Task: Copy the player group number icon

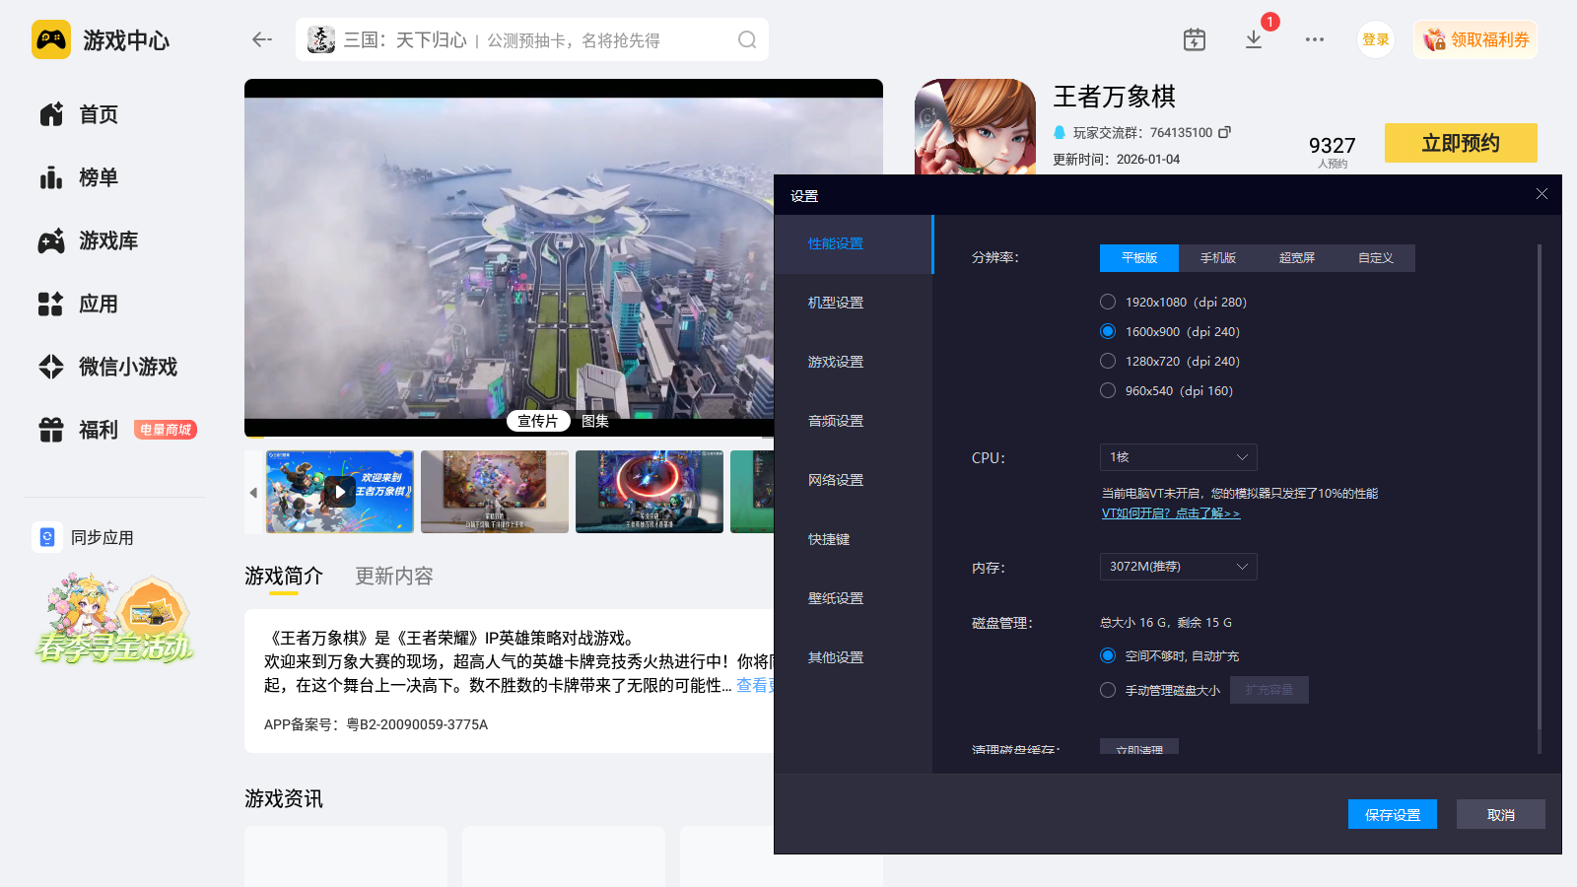Action: tap(1225, 132)
